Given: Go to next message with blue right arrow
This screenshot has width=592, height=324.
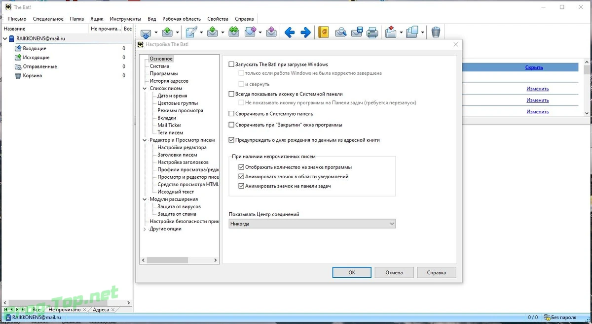Looking at the screenshot, I should 306,33.
